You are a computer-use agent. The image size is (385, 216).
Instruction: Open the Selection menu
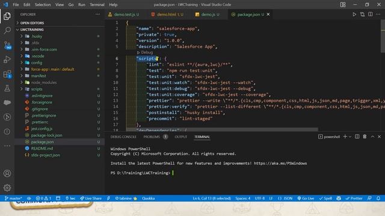pyautogui.click(x=43, y=5)
